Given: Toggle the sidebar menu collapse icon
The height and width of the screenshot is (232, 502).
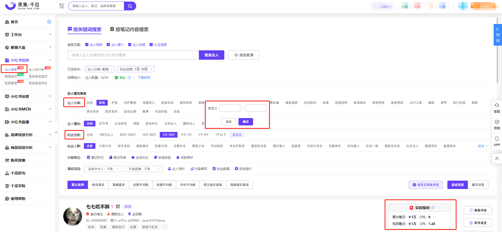Looking at the screenshot, I should 62,6.
